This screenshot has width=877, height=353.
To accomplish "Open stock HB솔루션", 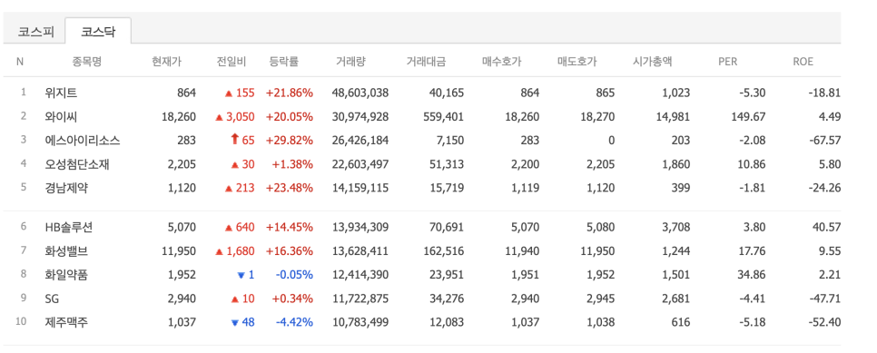I will [68, 228].
